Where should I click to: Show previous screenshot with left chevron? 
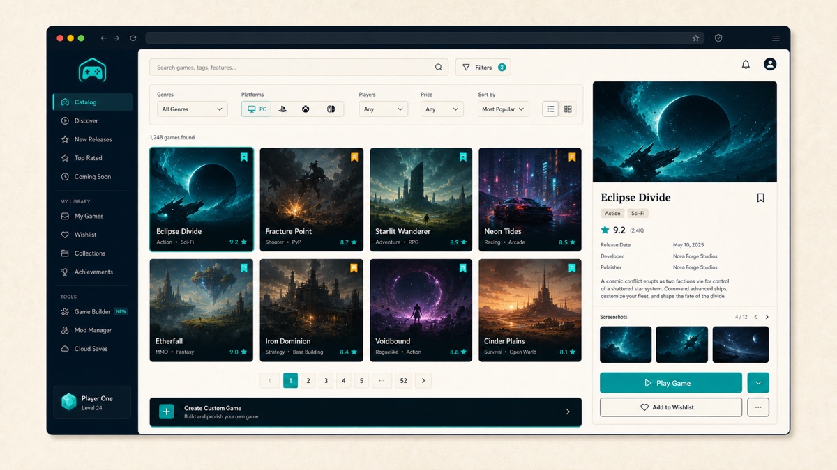[755, 317]
